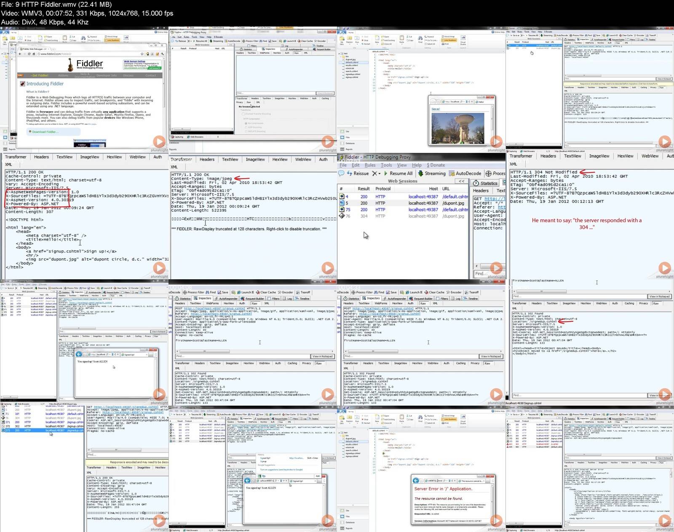The image size is (674, 532).
Task: Click the upper View in Notepad button in the 302 Found thumbnail
Action: pyautogui.click(x=659, y=297)
